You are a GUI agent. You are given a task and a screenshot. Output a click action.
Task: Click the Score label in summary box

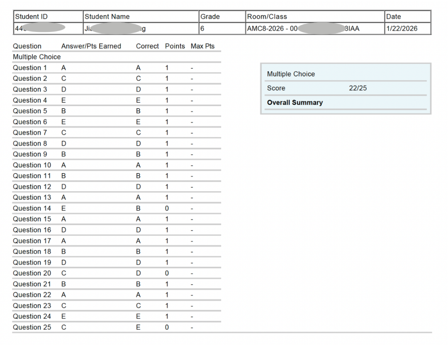276,88
